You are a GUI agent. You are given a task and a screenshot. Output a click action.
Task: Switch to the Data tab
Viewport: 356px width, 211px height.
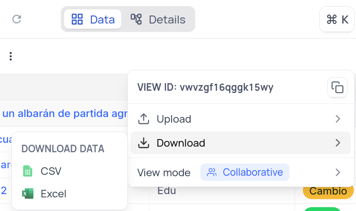pyautogui.click(x=93, y=19)
